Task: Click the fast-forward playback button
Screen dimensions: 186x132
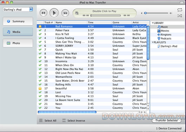Action: [65, 13]
